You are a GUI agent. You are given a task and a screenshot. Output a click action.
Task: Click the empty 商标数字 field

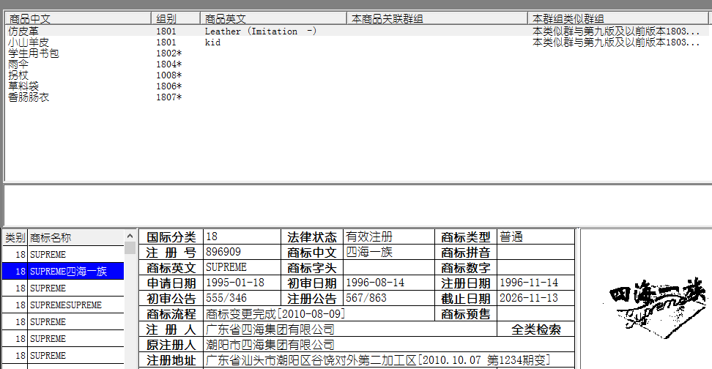pyautogui.click(x=535, y=267)
